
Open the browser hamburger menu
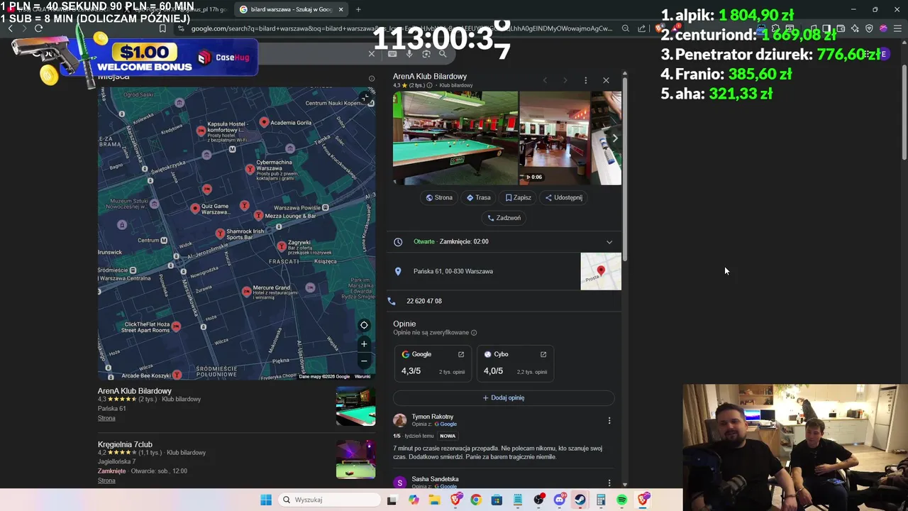coord(897,28)
